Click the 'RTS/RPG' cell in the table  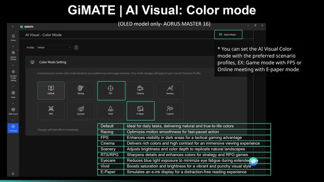point(111,155)
